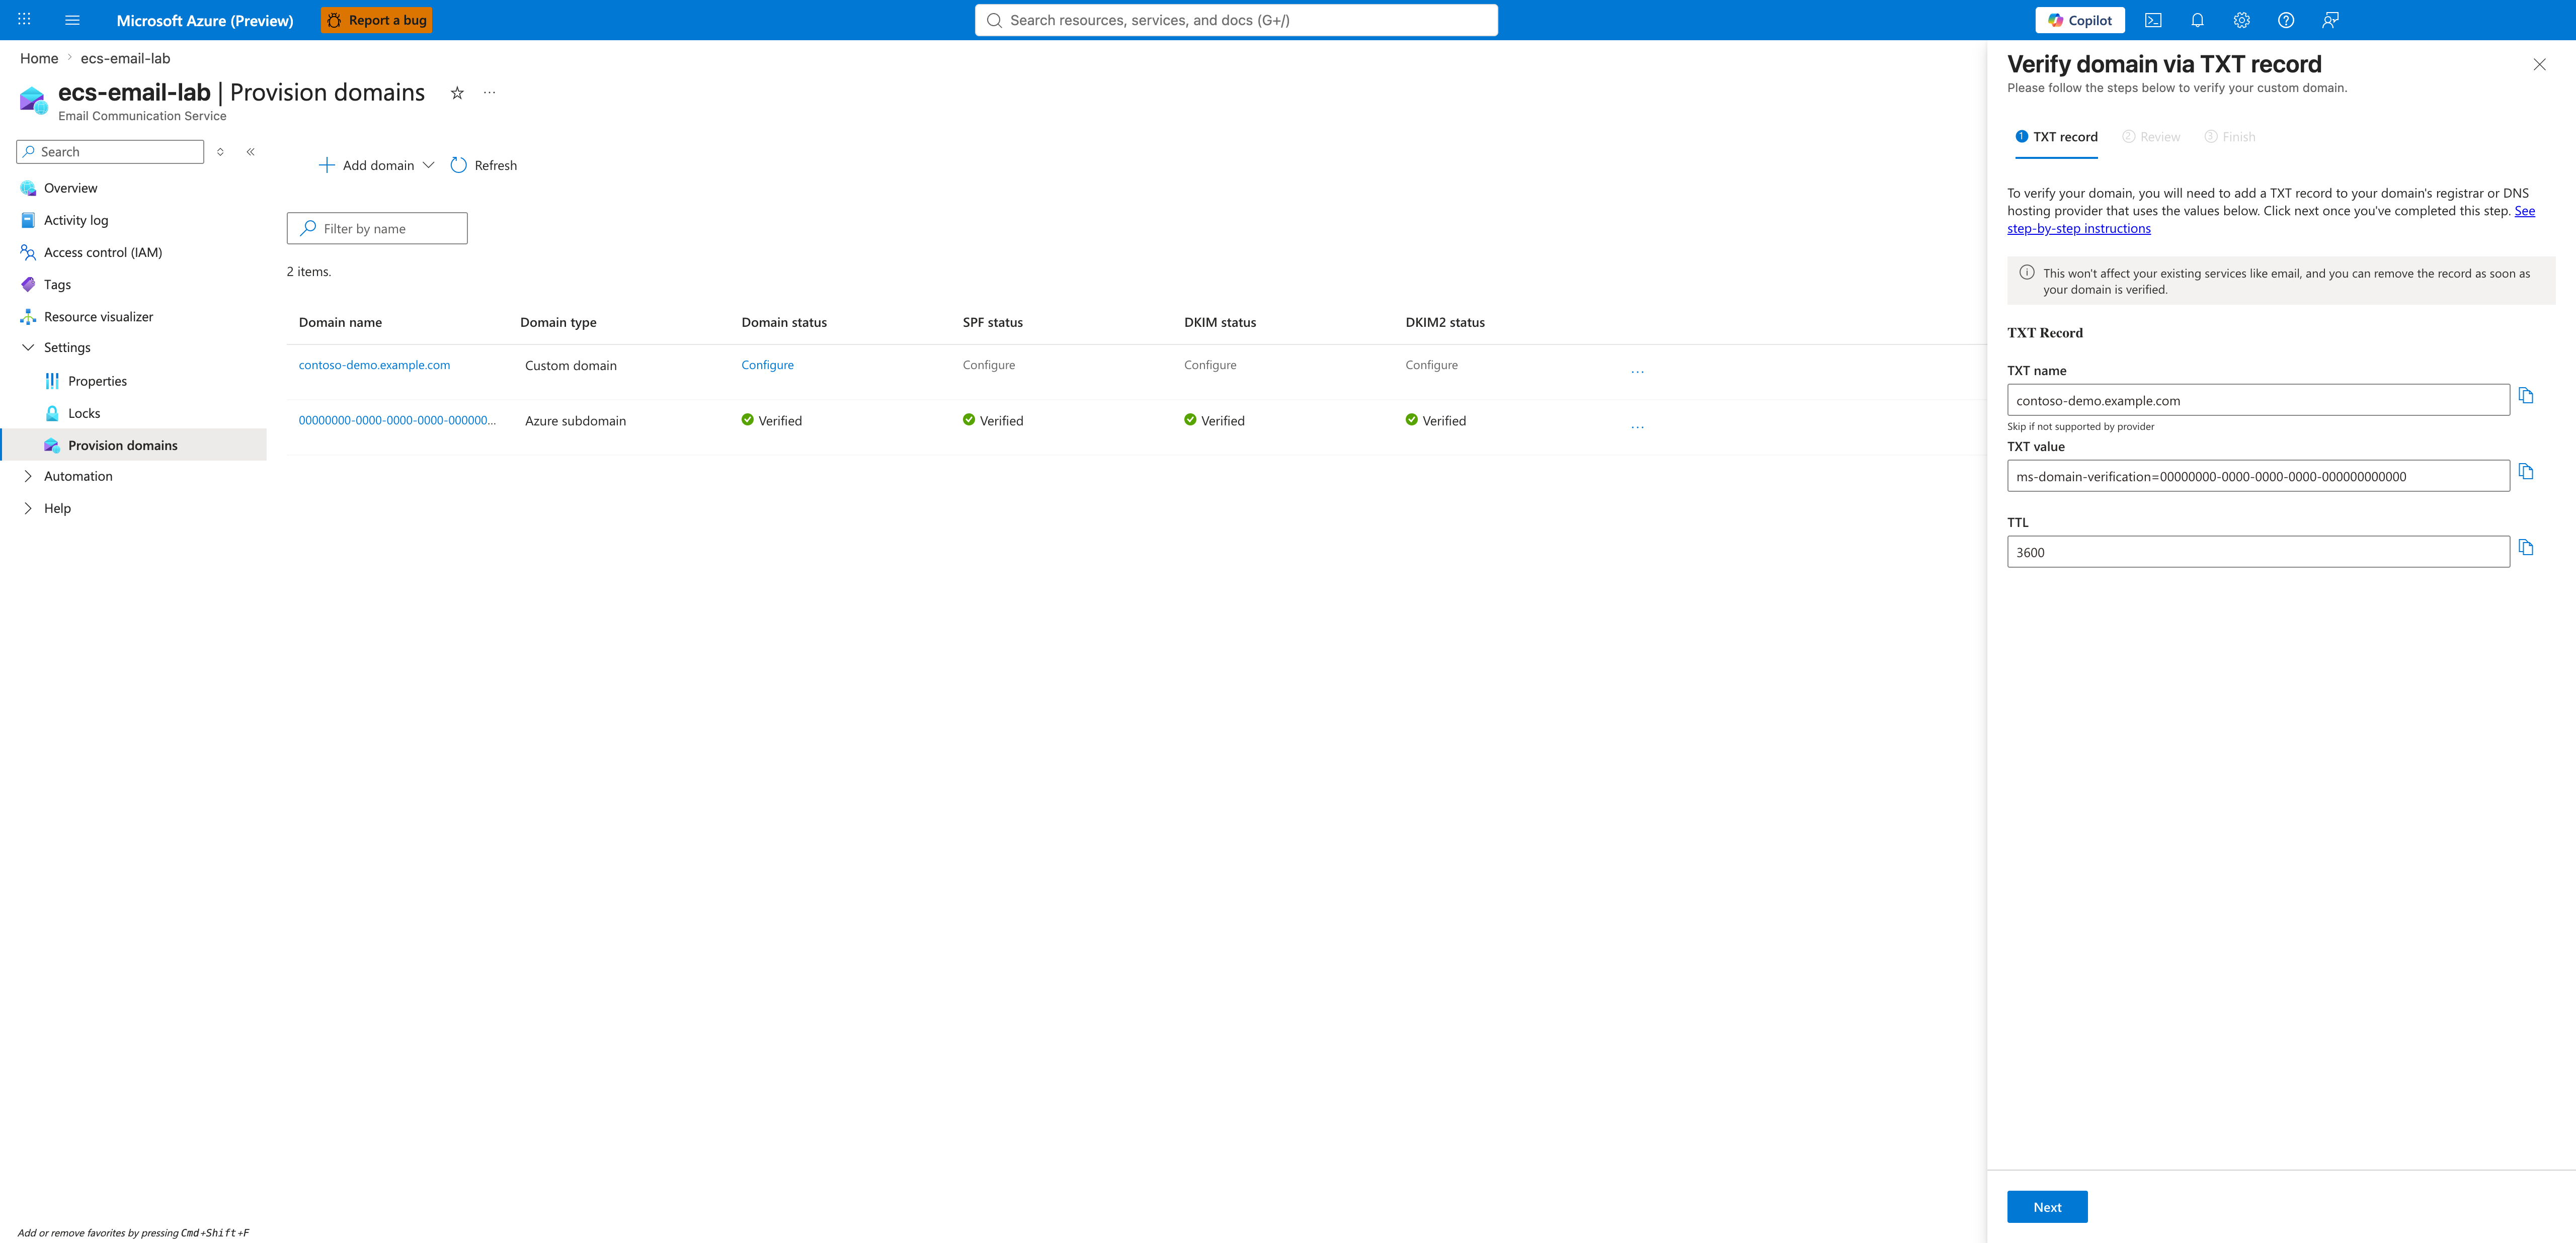Focus the Filter by name field
The width and height of the screenshot is (2576, 1243).
pos(377,229)
